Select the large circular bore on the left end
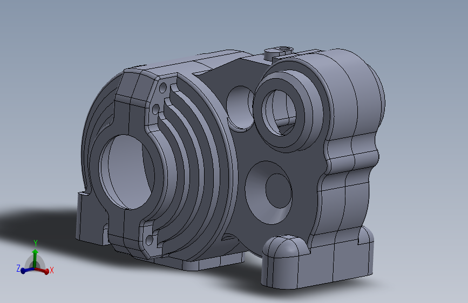Viewport: 468px width, 303px height. point(127,172)
